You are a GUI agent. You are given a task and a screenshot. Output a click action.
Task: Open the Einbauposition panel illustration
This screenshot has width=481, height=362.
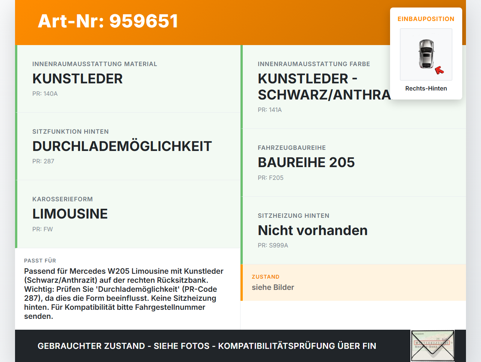(426, 54)
